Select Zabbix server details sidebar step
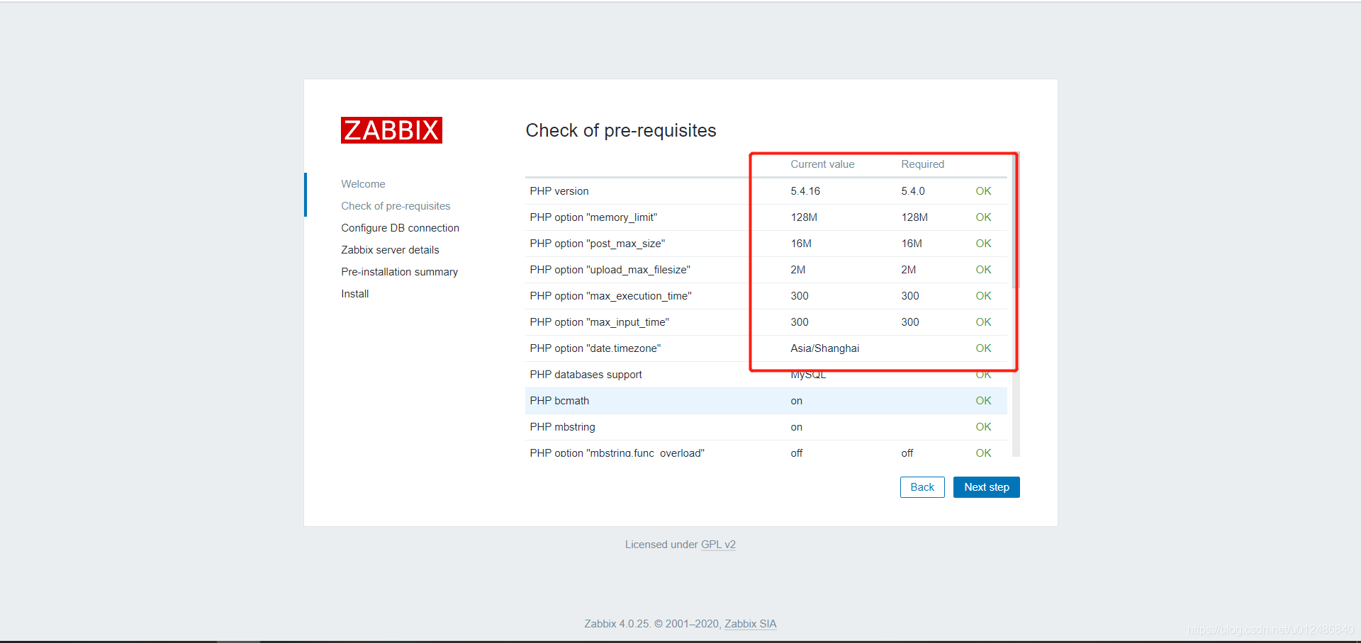 (390, 250)
